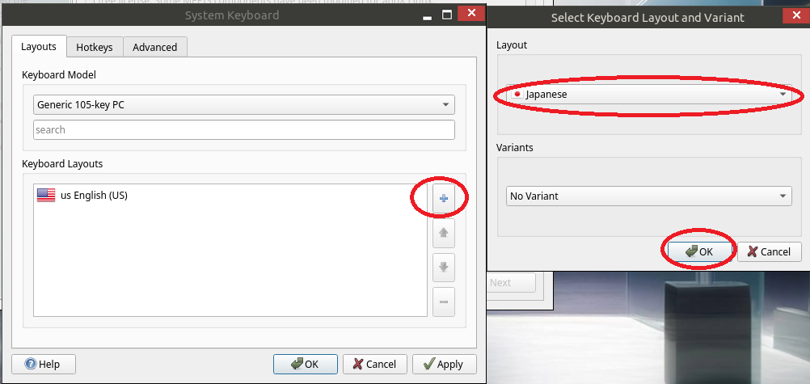This screenshot has height=384, width=810.
Task: Click the move layout up arrow
Action: tap(443, 234)
